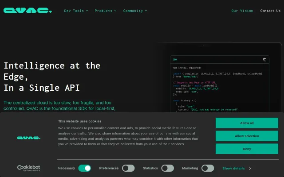284x177 pixels.
Task: Toggle the Necessary cookies switch
Action: pos(85,168)
